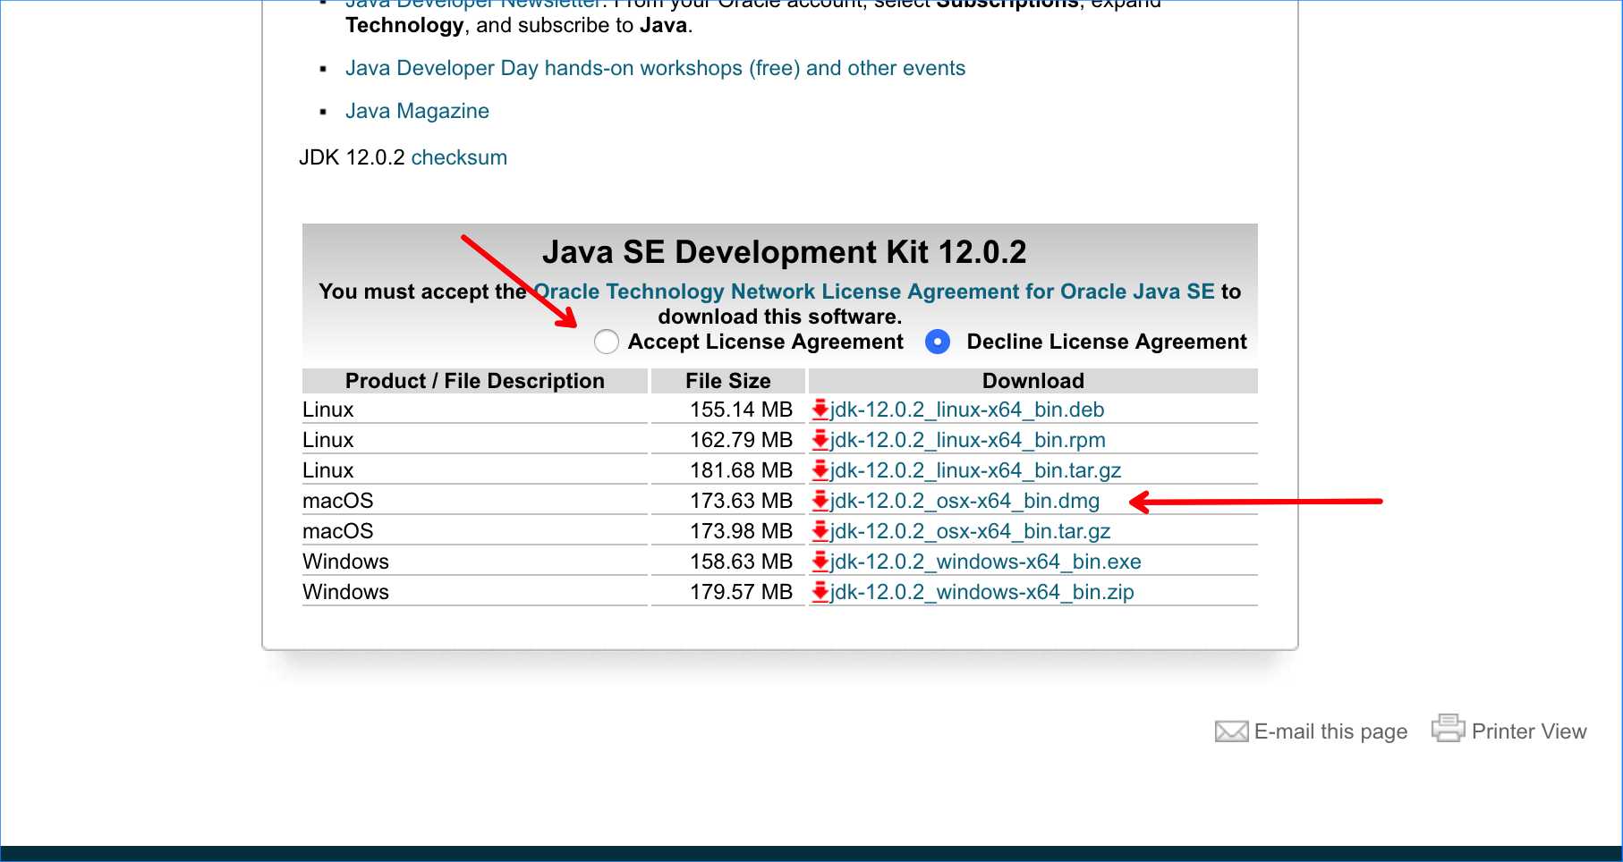Screen dimensions: 1623x862
Task: Click the Windows cell in the 158.63 MB row
Action: 475,562
